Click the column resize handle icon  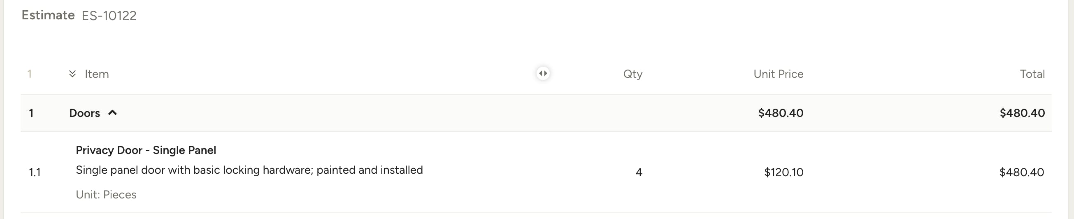pyautogui.click(x=543, y=73)
